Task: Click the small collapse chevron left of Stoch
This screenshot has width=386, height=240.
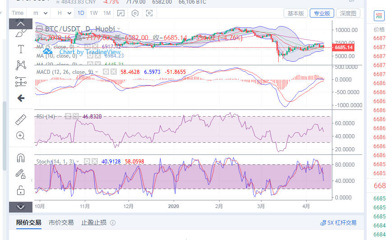Action: pos(32,180)
